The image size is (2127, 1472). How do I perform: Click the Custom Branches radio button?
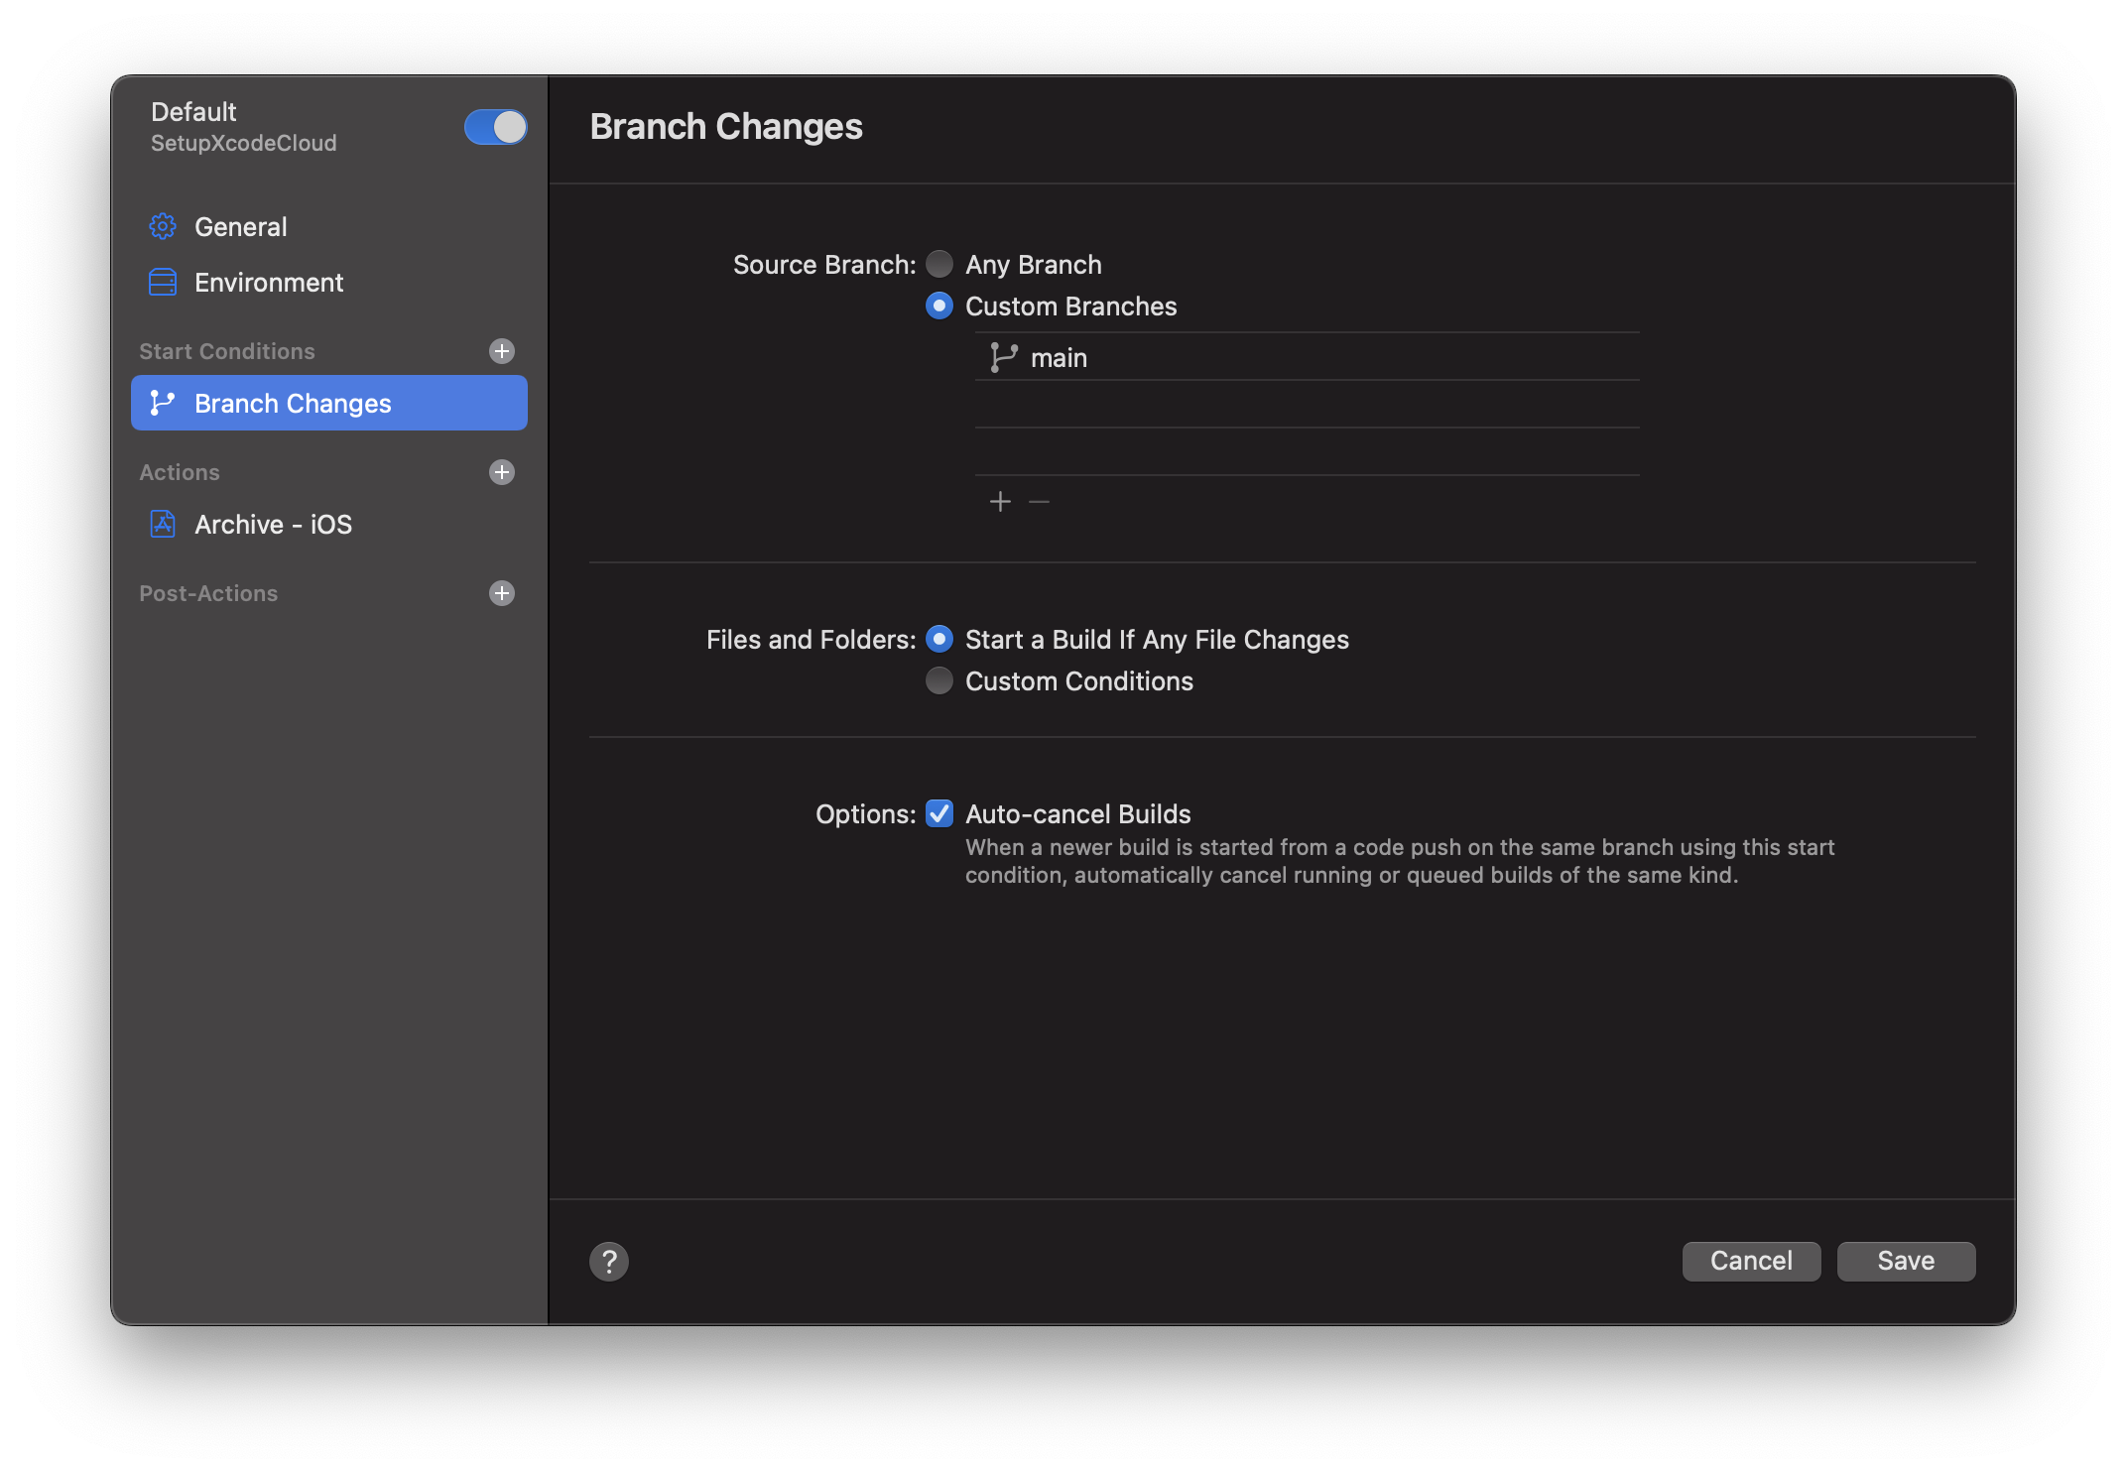[938, 306]
